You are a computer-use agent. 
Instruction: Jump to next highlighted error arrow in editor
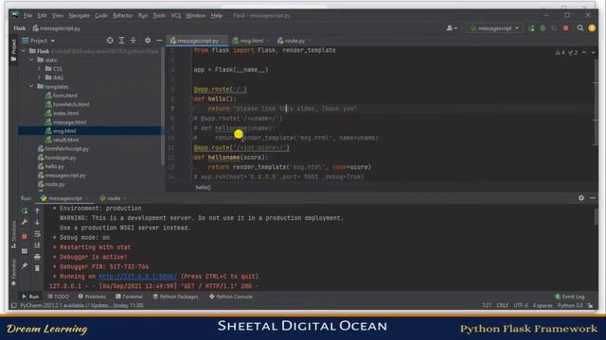[594, 53]
